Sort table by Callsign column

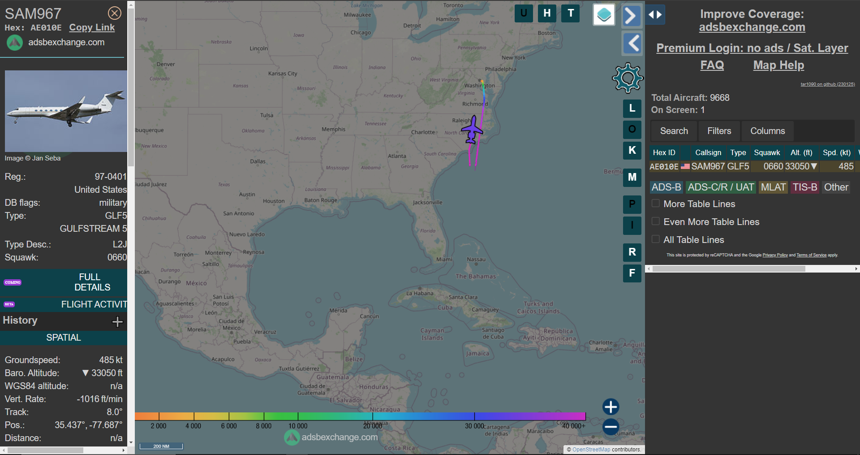coord(708,152)
